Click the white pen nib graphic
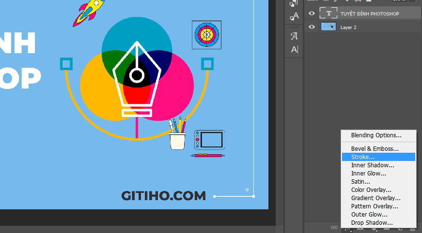The height and width of the screenshot is (233, 422). (x=137, y=79)
